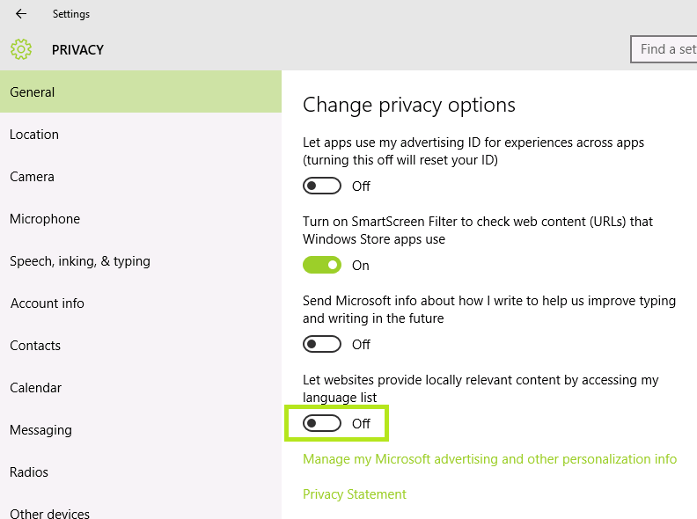Click the Privacy gear icon

(x=21, y=49)
